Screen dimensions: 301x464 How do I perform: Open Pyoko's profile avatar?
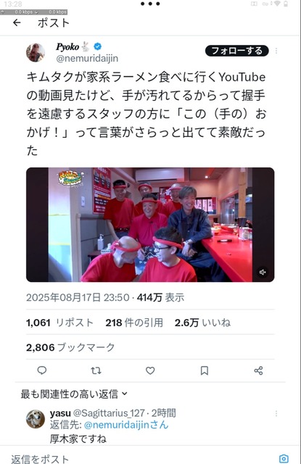(36, 52)
